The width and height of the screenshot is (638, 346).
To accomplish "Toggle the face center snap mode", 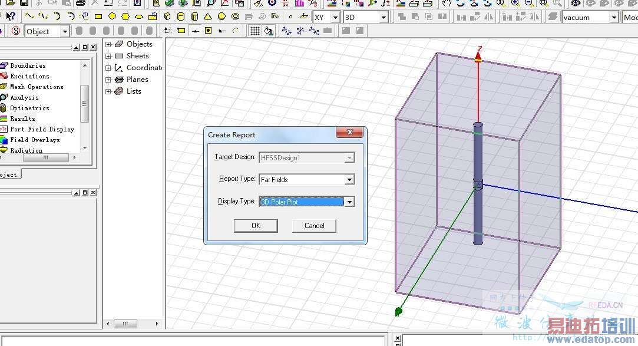I will [209, 31].
